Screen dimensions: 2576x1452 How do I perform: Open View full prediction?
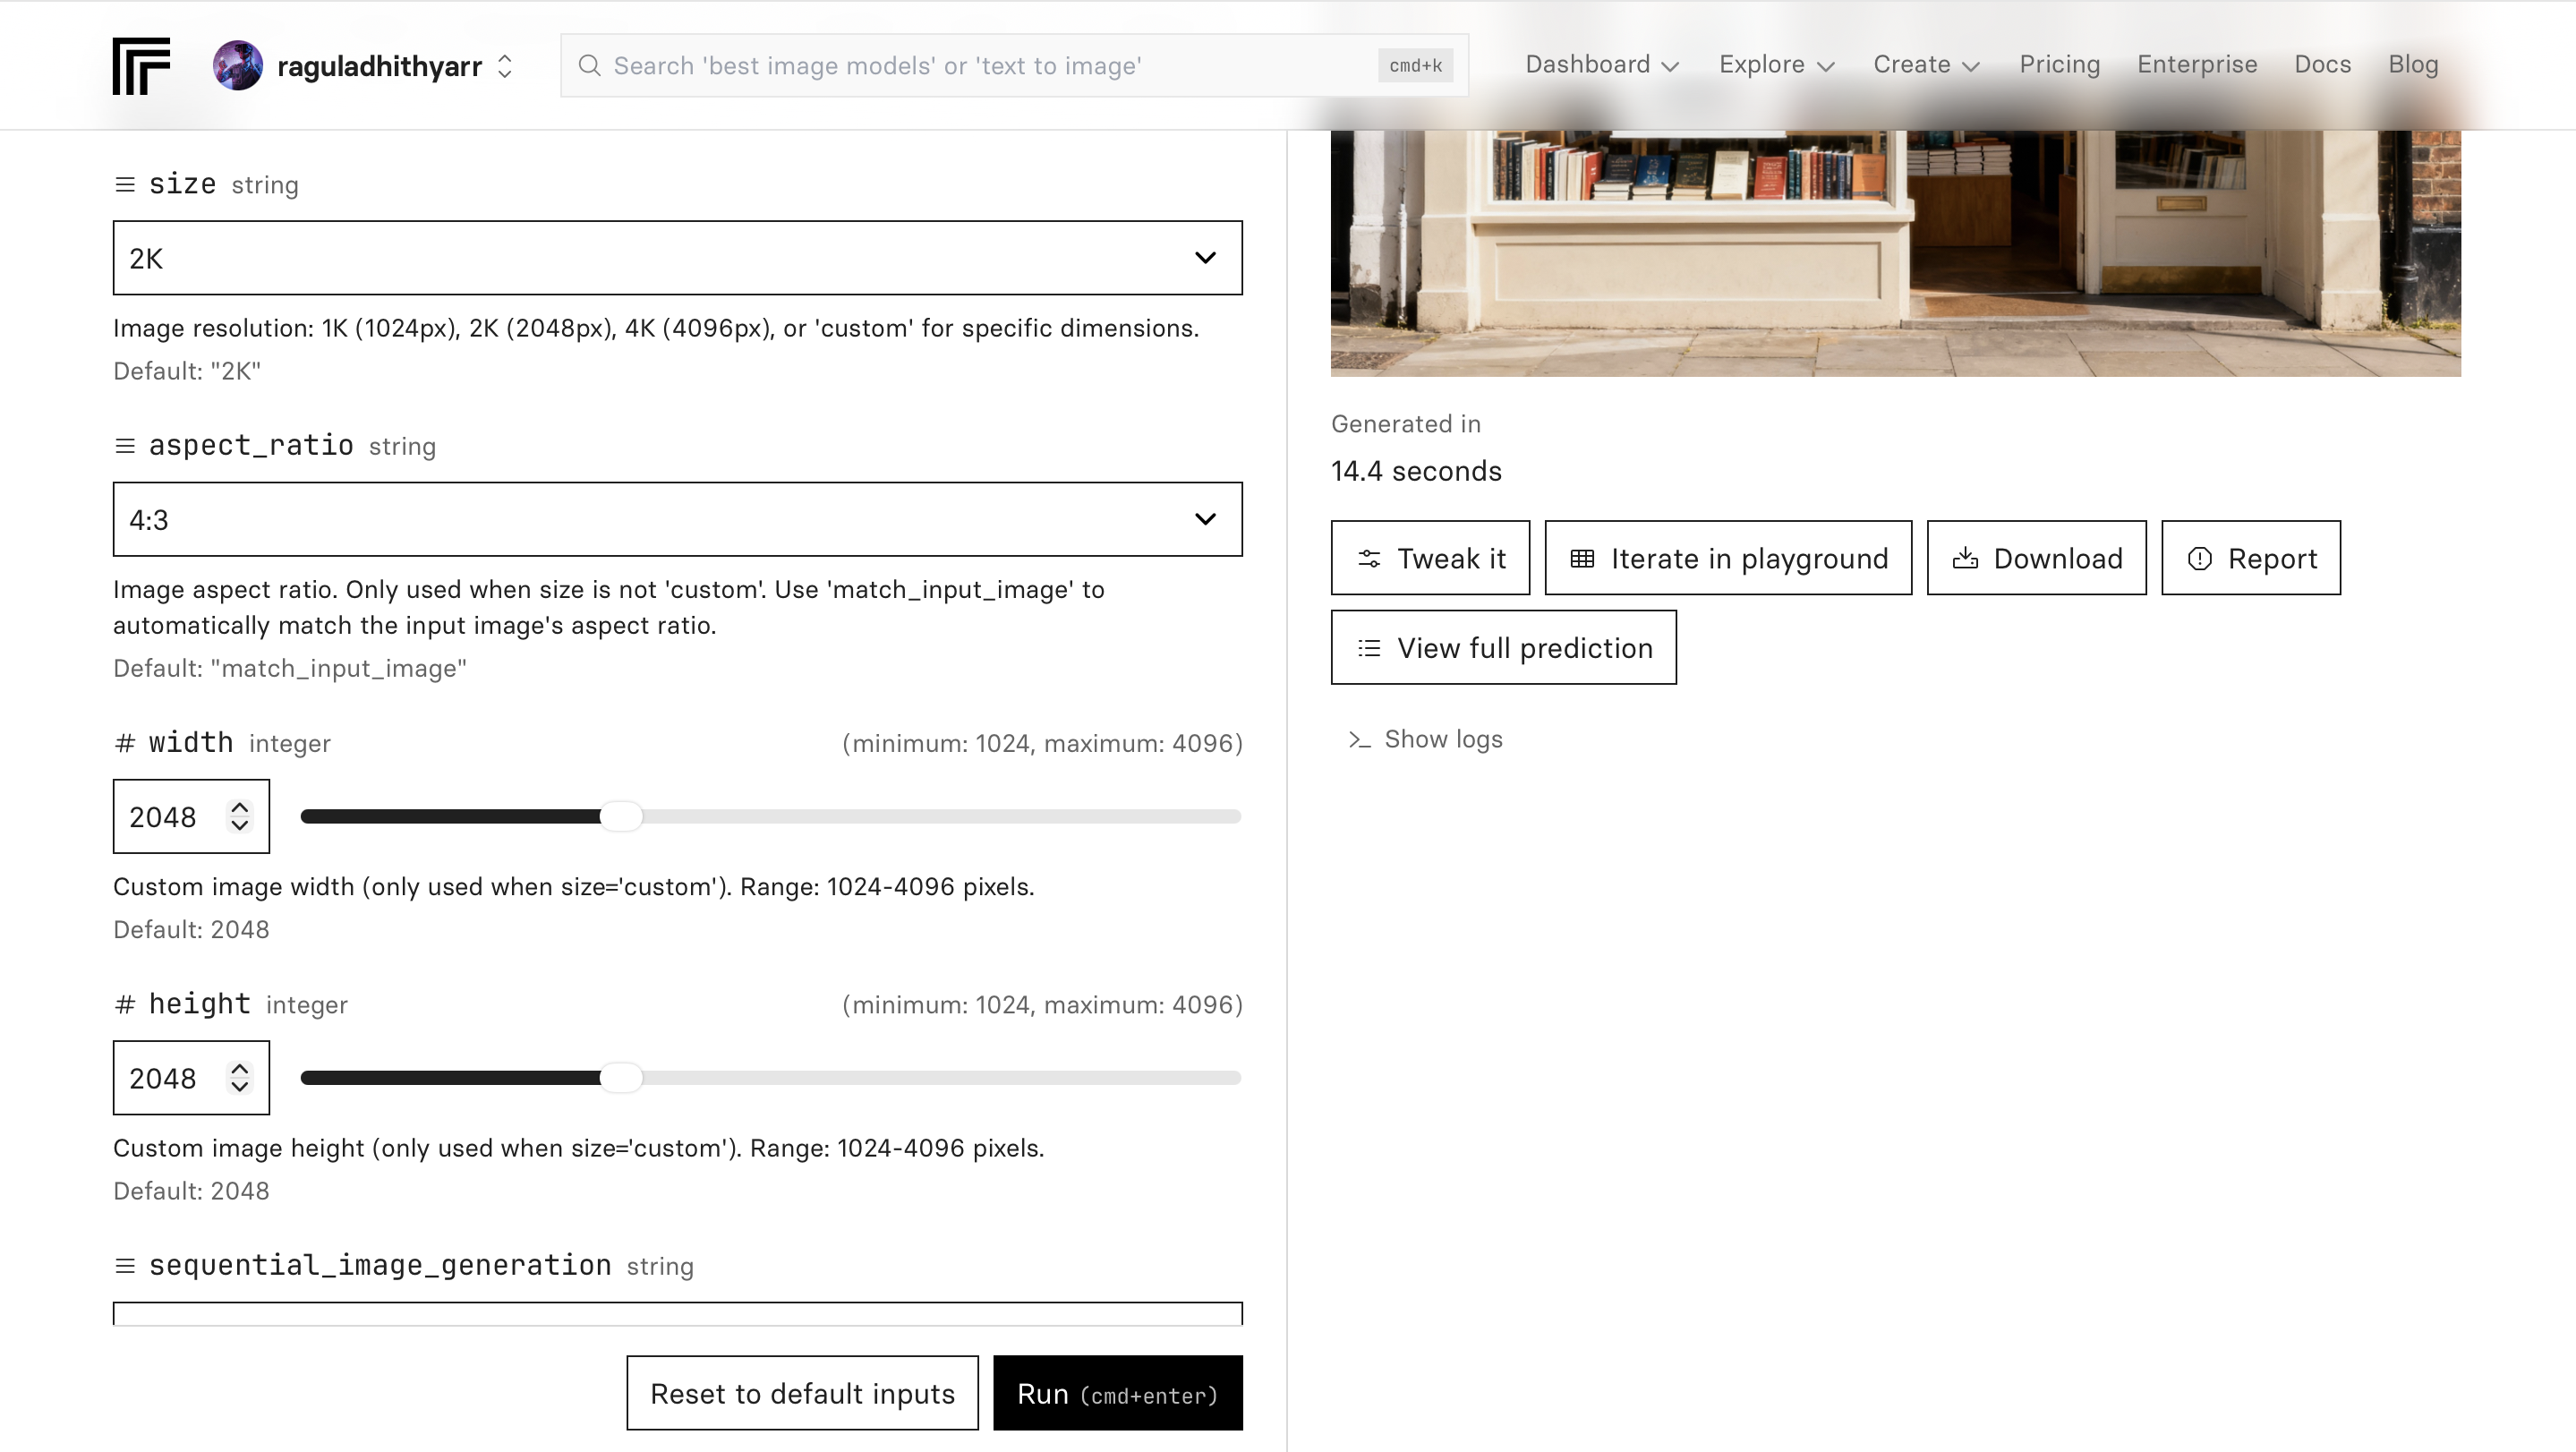click(1503, 648)
